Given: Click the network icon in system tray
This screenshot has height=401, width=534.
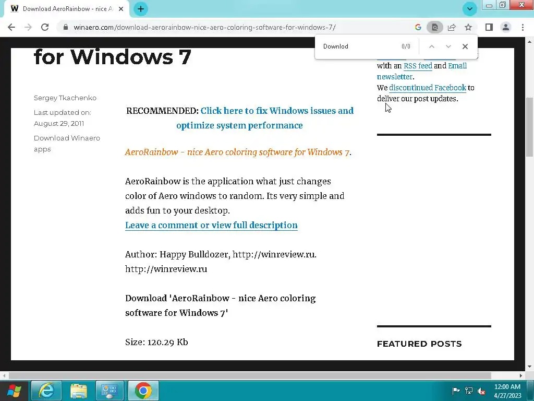Looking at the screenshot, I should click(469, 391).
